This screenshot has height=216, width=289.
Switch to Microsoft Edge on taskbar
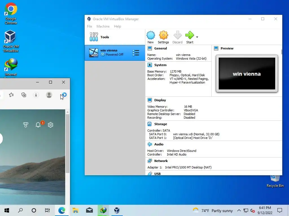coord(62,210)
